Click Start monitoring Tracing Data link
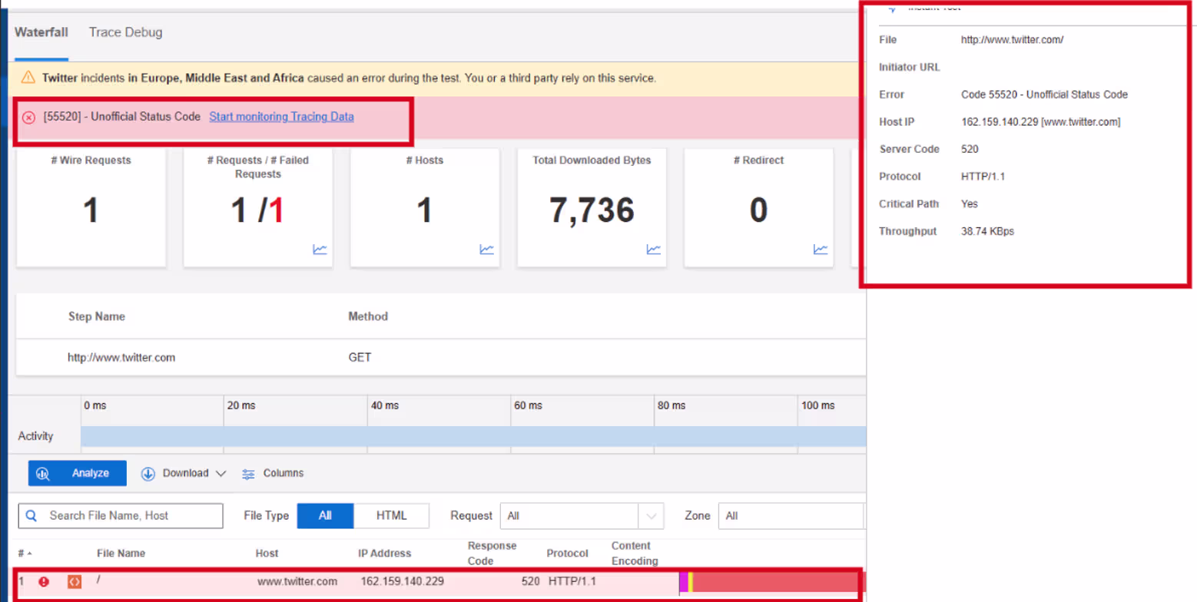 (281, 117)
